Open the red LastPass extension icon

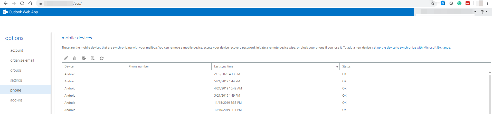[468, 3]
